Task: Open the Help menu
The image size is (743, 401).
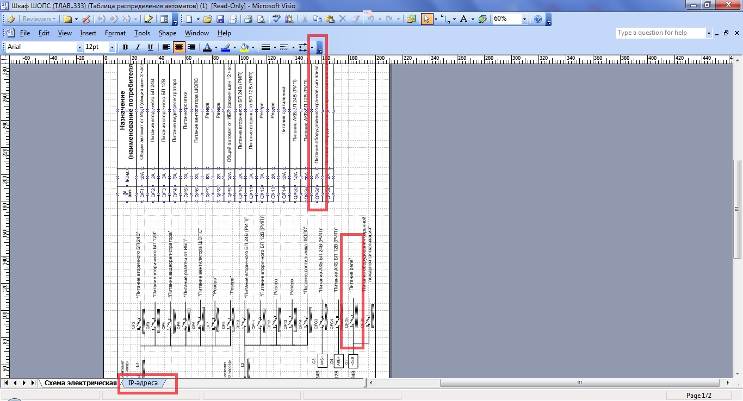Action: (x=224, y=33)
